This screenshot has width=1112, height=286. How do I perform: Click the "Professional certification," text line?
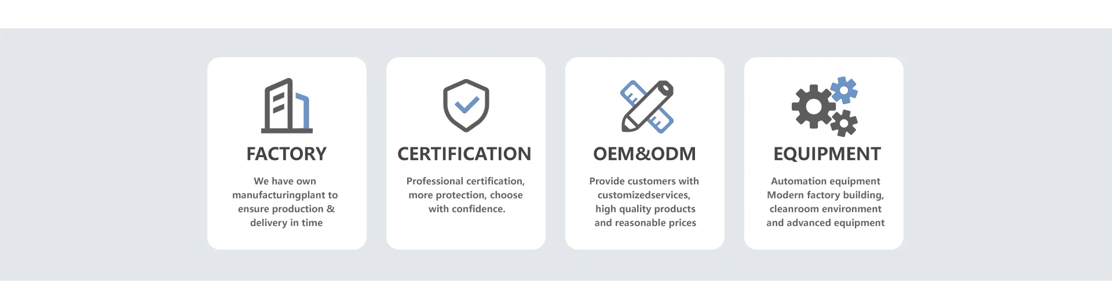click(x=466, y=181)
